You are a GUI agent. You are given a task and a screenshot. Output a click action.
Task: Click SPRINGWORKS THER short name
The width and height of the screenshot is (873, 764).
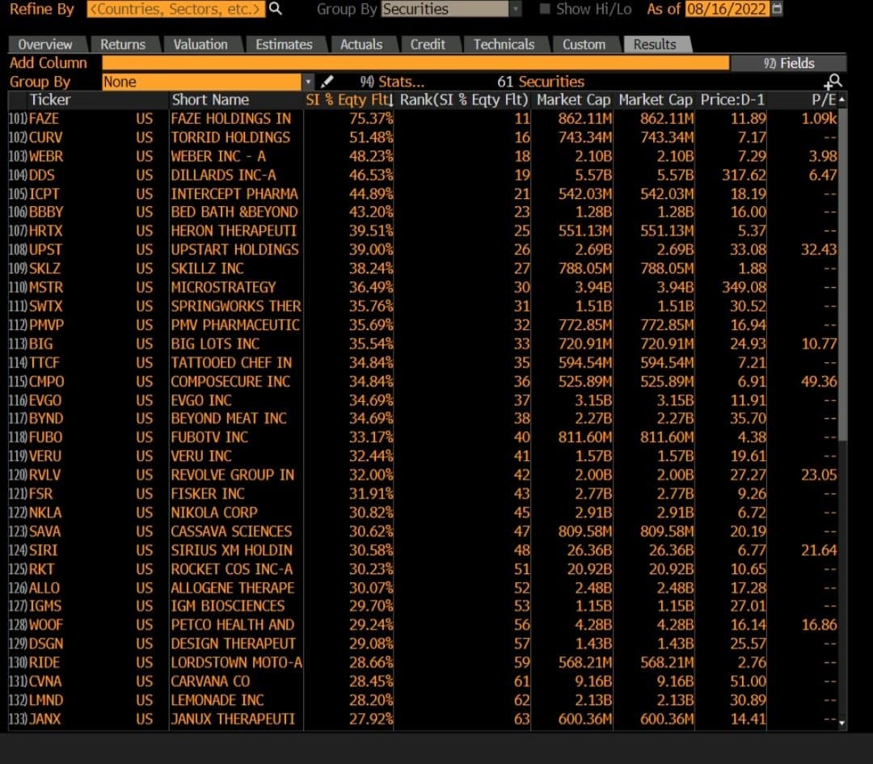click(236, 306)
